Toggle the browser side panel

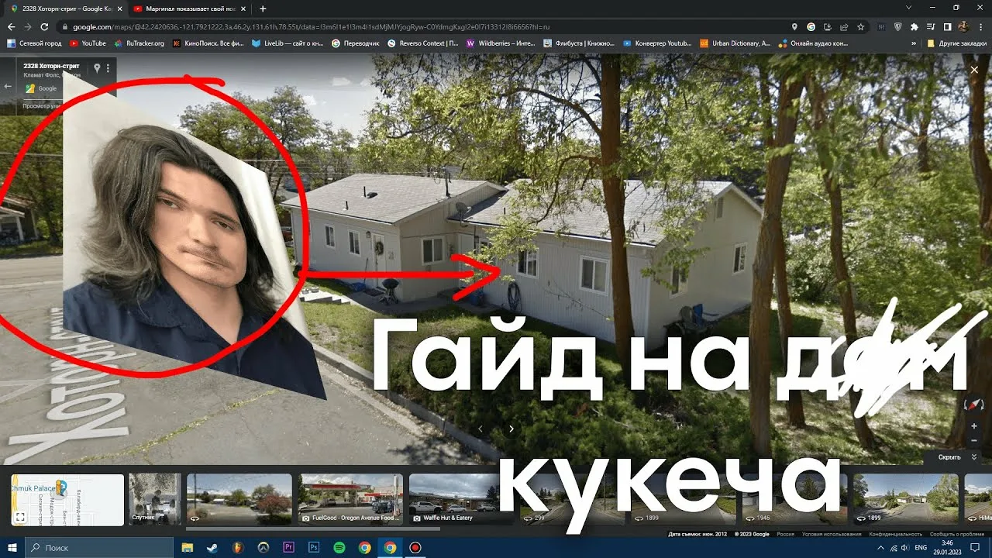[x=947, y=26]
